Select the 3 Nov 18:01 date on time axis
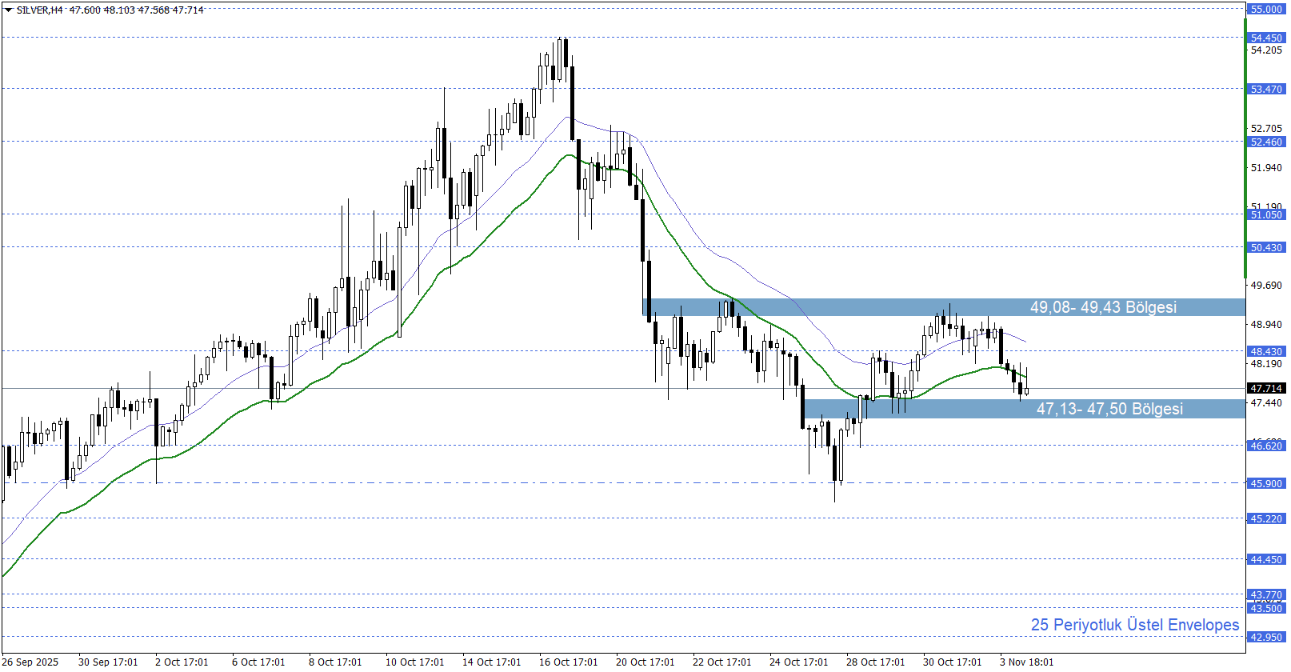Screen dimensions: 1291x672 coord(1026,662)
